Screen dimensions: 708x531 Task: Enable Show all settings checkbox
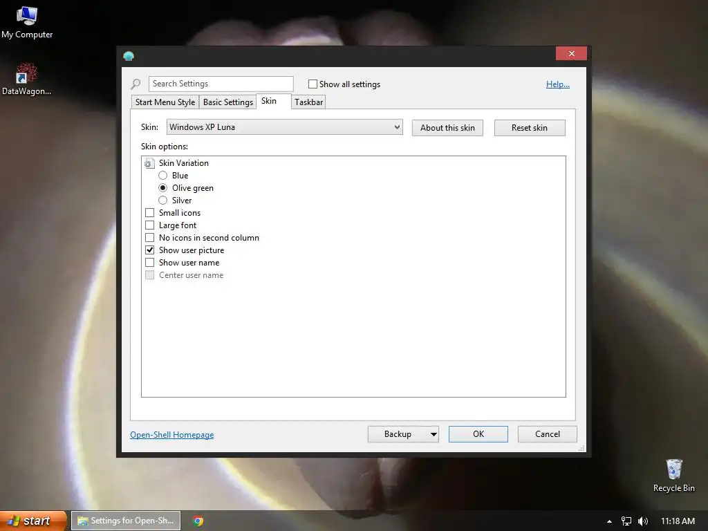pyautogui.click(x=313, y=84)
